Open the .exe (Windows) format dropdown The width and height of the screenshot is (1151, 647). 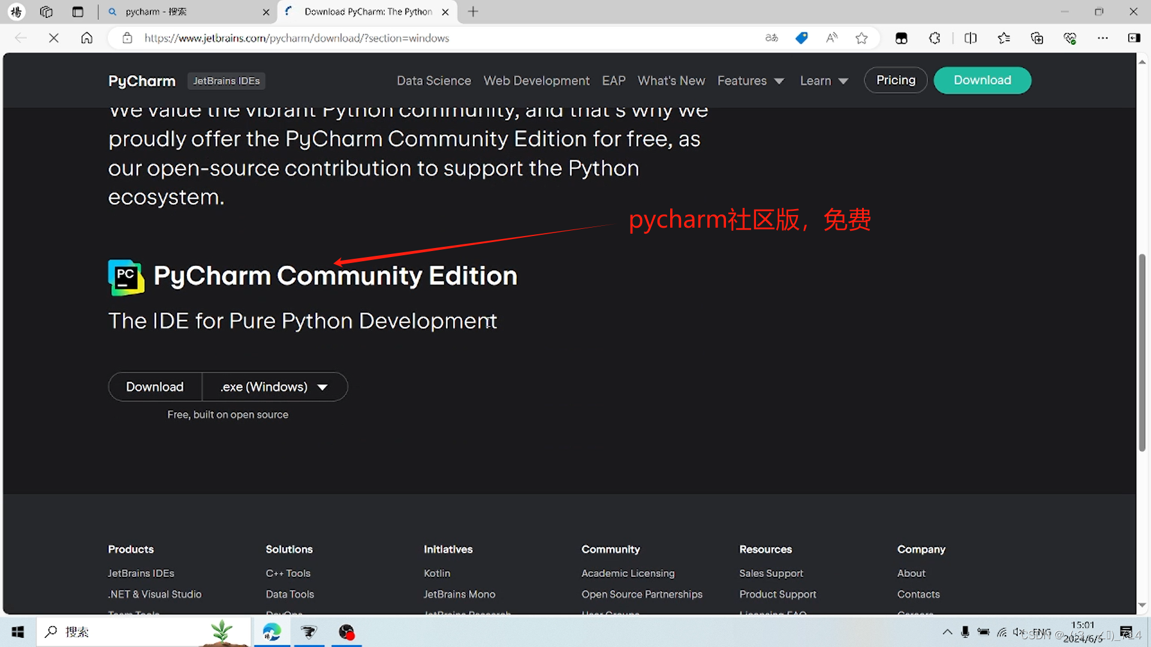(274, 386)
